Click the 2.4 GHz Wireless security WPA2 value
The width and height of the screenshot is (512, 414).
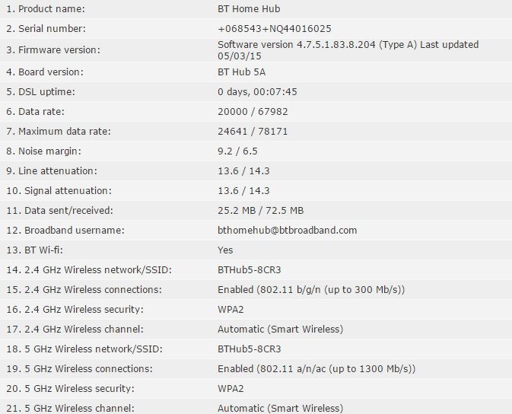pos(231,310)
